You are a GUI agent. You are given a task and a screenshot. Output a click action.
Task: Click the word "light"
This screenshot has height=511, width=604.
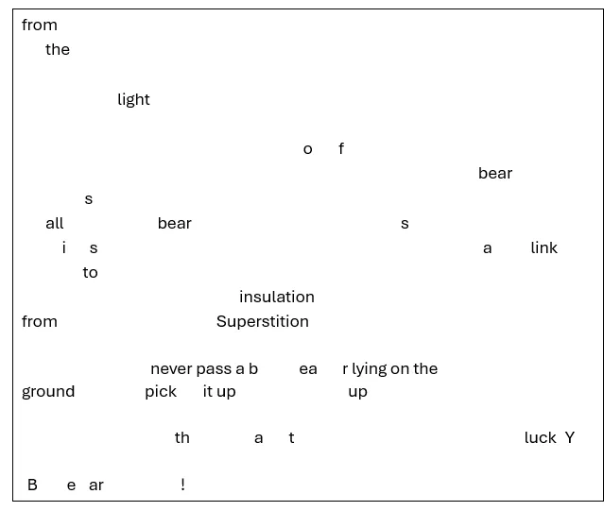coord(133,99)
